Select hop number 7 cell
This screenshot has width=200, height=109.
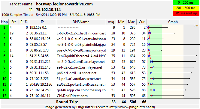[4, 62]
